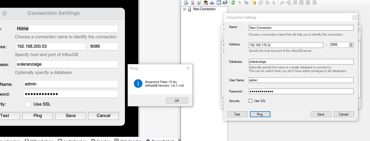The height and width of the screenshot is (141, 370).
Task: Click the edit connection icon with pencil
Action: [x=186, y=3]
